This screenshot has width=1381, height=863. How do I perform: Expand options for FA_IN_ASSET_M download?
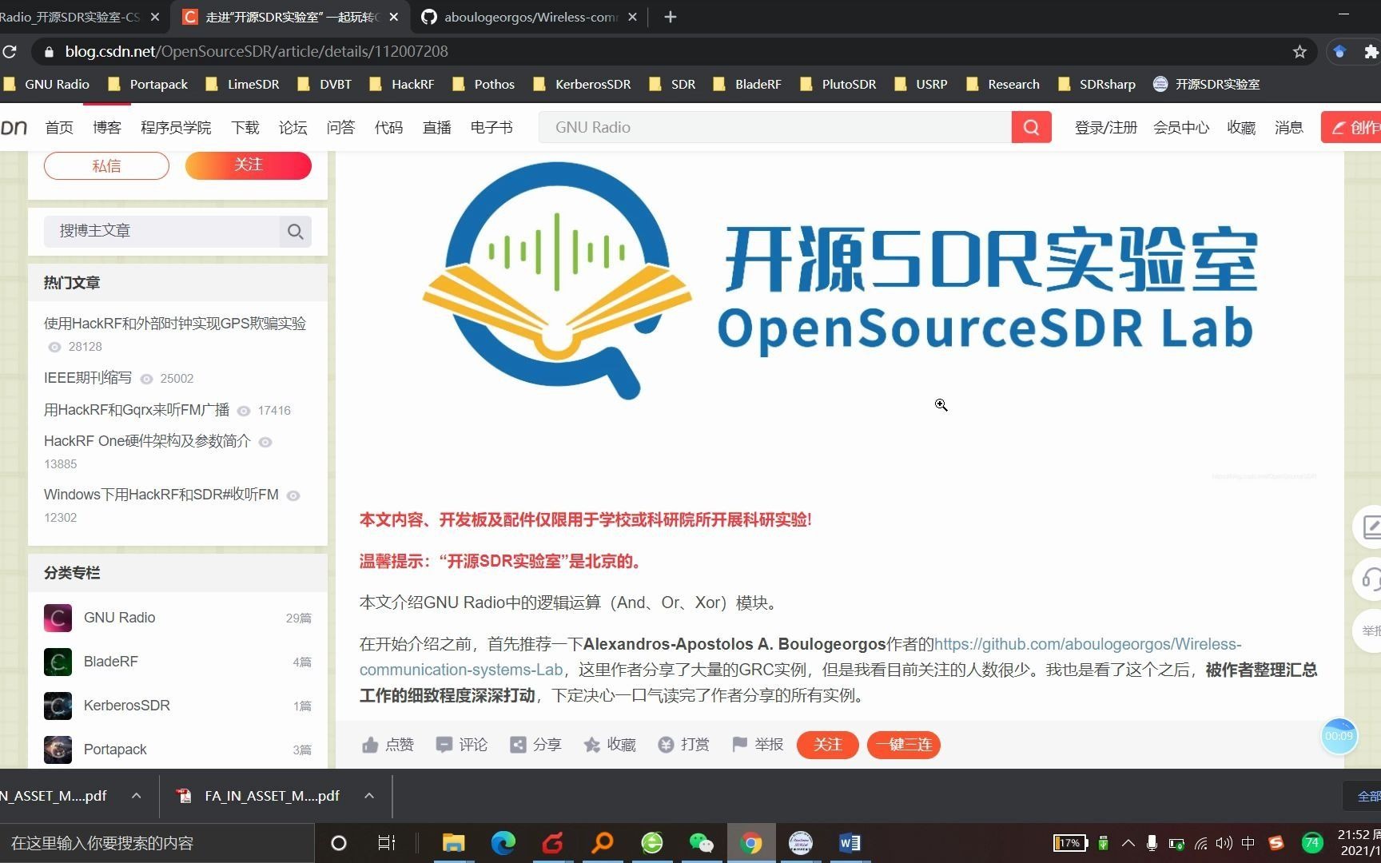pos(369,796)
